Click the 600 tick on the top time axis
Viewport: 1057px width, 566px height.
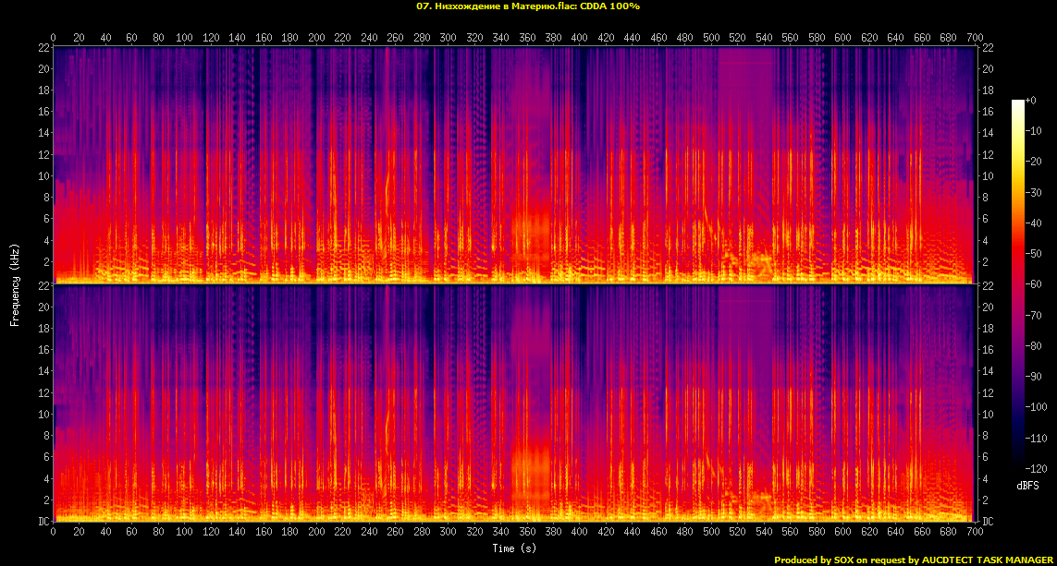pyautogui.click(x=842, y=38)
